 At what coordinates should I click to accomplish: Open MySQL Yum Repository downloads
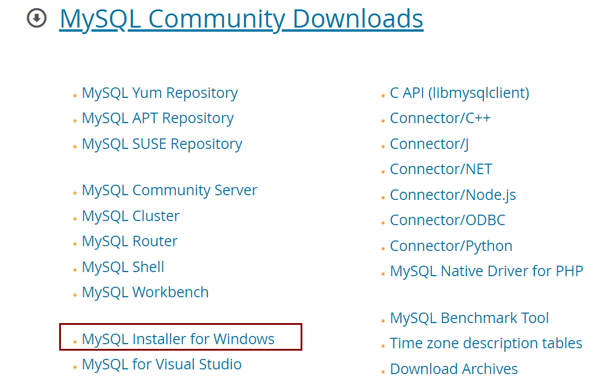159,93
